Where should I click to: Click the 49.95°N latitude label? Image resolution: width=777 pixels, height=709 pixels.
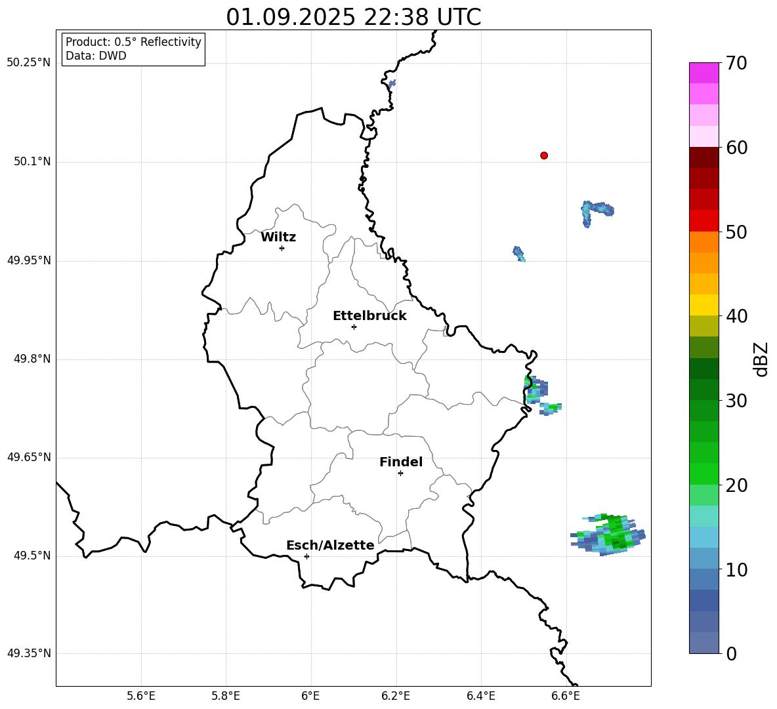[29, 260]
